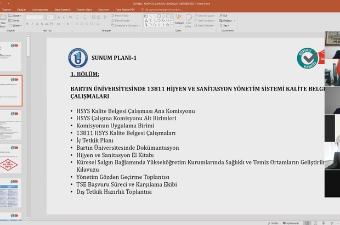The height and width of the screenshot is (225, 340).
Task: Select the text box shape in gallery
Action: tap(146, 16)
